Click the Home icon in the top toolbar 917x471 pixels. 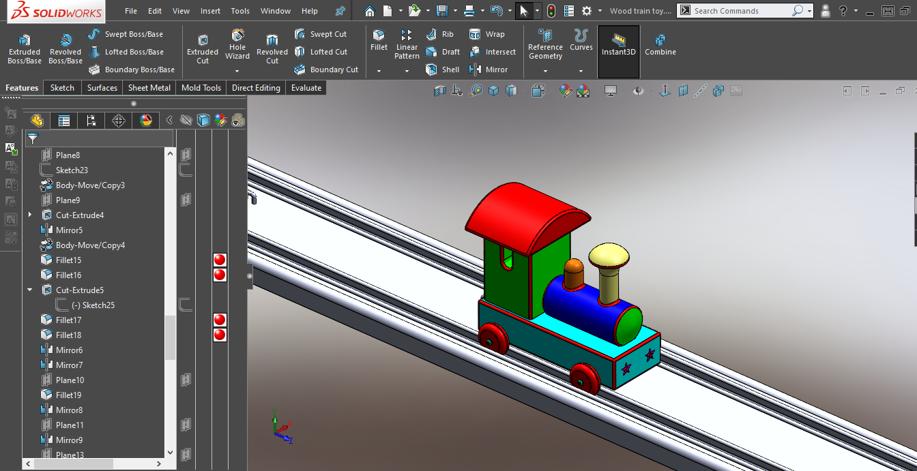coord(369,11)
